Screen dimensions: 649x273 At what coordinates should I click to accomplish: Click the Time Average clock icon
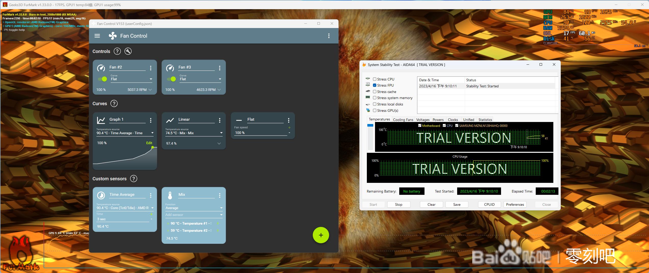pyautogui.click(x=101, y=195)
